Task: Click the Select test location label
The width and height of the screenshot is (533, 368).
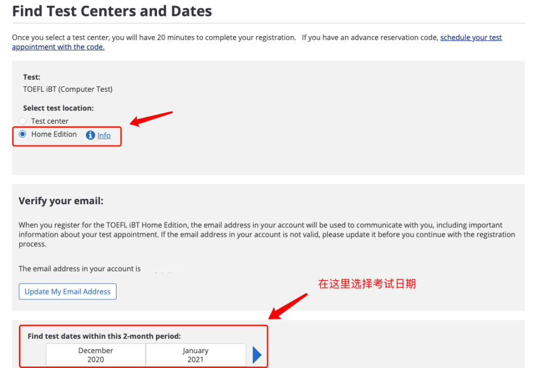Action: point(58,108)
